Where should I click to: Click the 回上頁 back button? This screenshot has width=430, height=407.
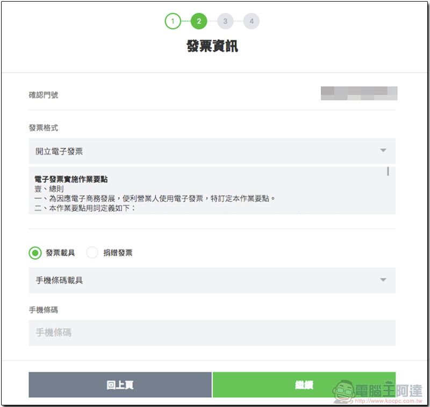(x=120, y=384)
